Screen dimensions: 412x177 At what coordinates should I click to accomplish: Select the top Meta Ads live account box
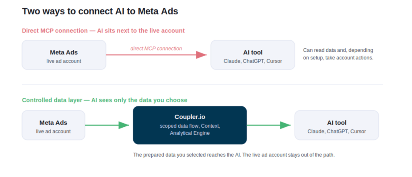[64, 55]
